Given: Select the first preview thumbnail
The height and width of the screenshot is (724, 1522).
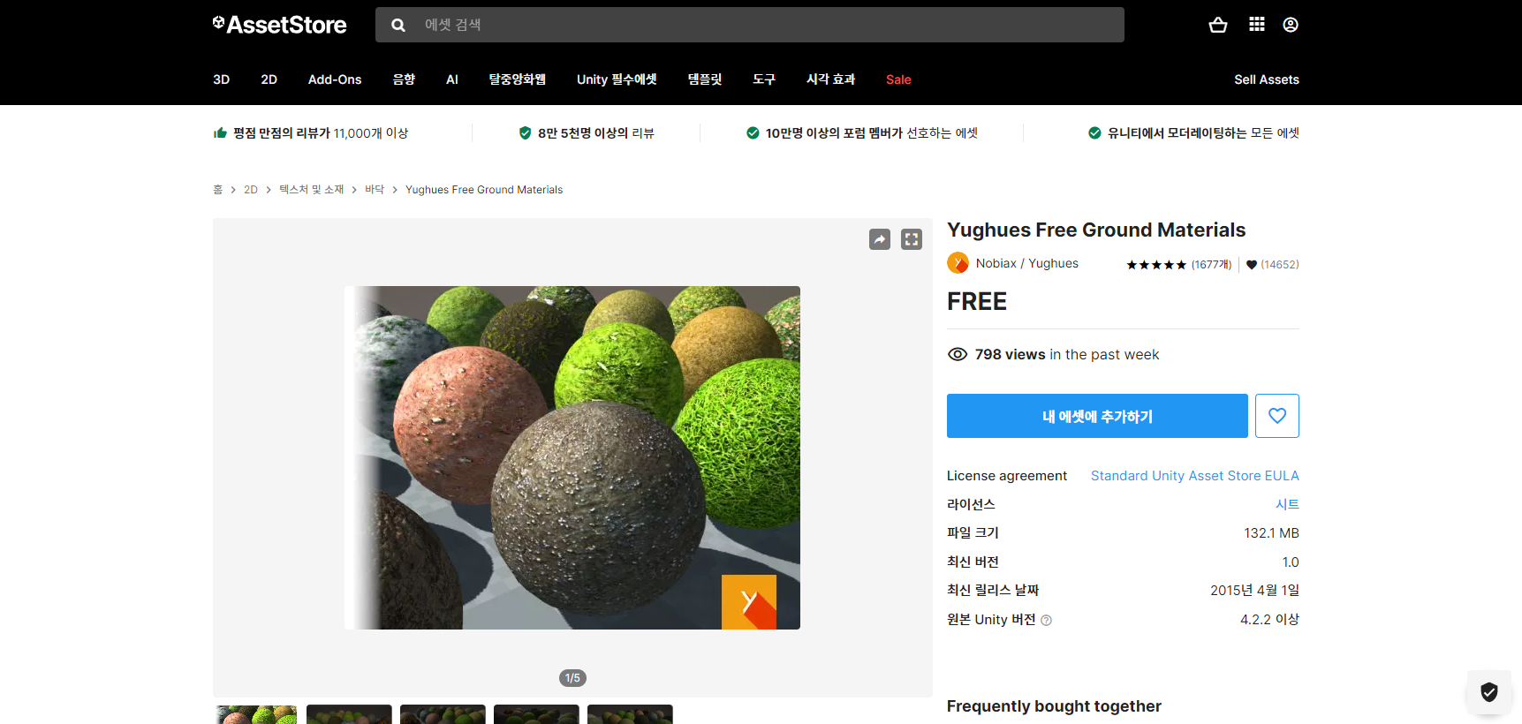Looking at the screenshot, I should coord(255,714).
